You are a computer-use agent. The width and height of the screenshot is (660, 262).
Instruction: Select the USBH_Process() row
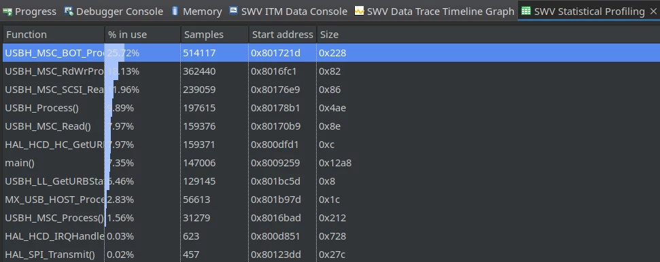click(x=330, y=108)
